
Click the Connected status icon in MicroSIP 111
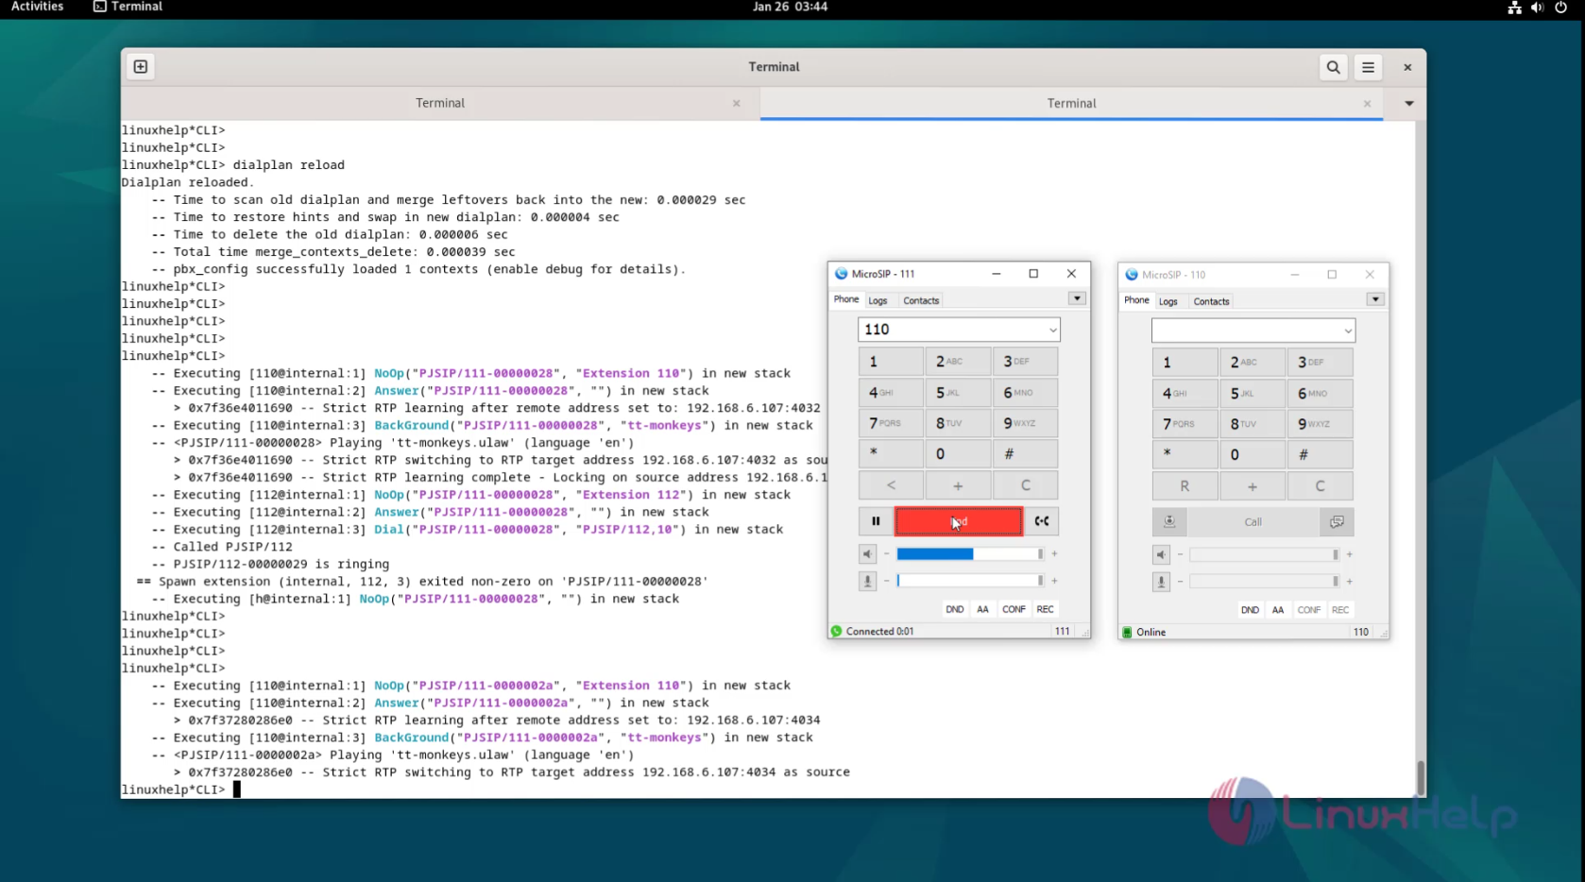[x=836, y=632]
